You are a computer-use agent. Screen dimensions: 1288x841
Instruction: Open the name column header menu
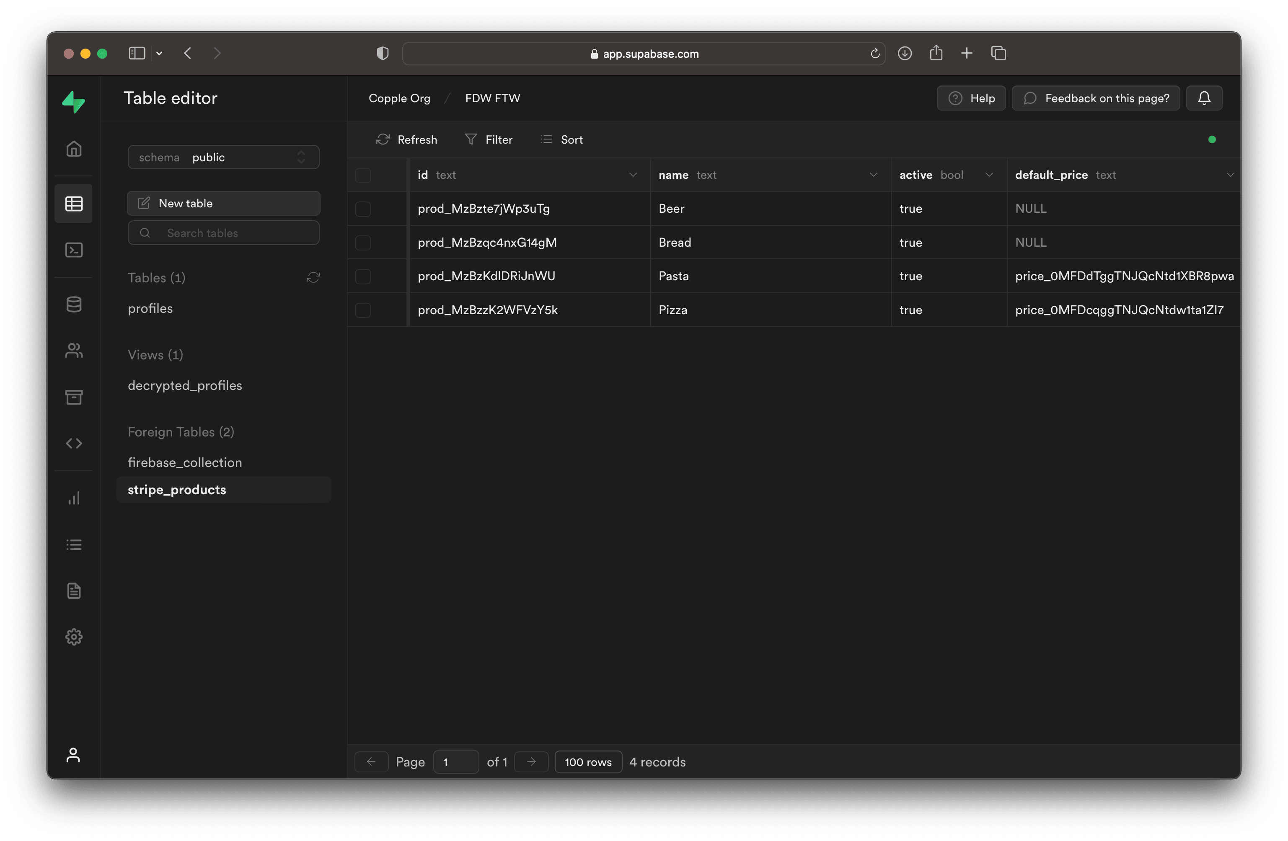[873, 175]
